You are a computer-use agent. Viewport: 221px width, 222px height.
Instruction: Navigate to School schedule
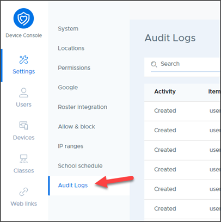coord(80,166)
